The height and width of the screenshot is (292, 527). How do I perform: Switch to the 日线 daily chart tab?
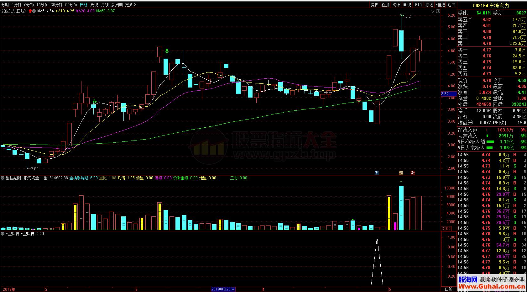tap(84, 5)
